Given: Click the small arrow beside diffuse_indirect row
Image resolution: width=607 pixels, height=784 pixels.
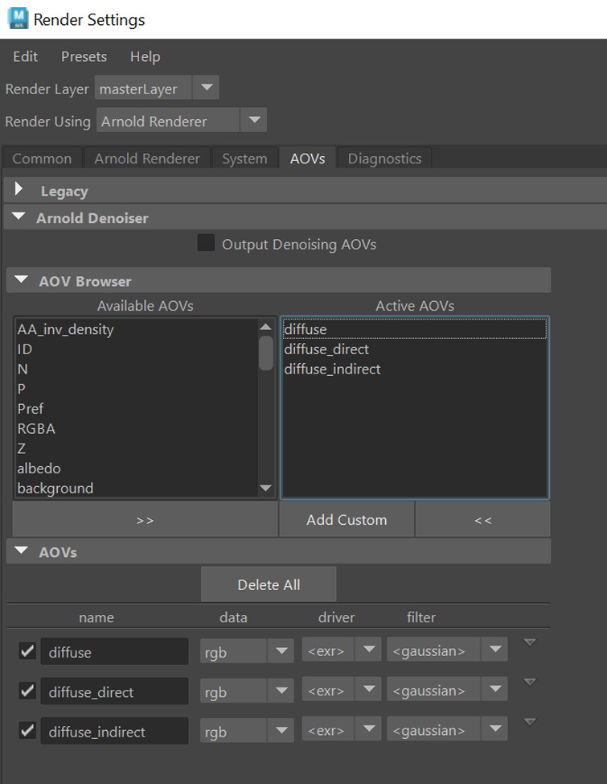Looking at the screenshot, I should pos(529,722).
